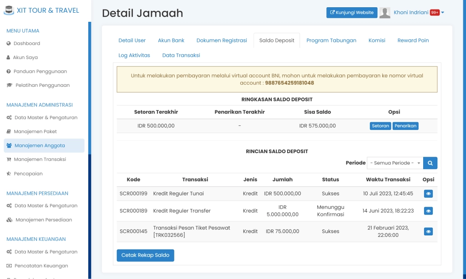This screenshot has width=466, height=279.
Task: Open Manajemen Transaksi via its shopping icon
Action: 10,159
